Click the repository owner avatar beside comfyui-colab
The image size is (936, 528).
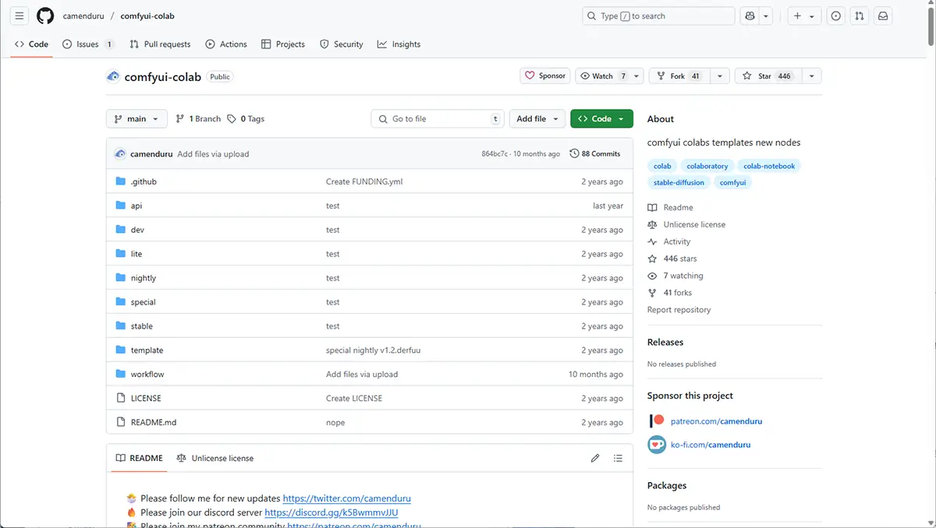pyautogui.click(x=113, y=76)
